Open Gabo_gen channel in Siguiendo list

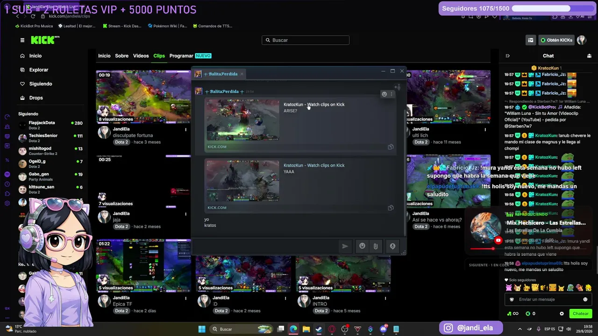[x=50, y=176]
